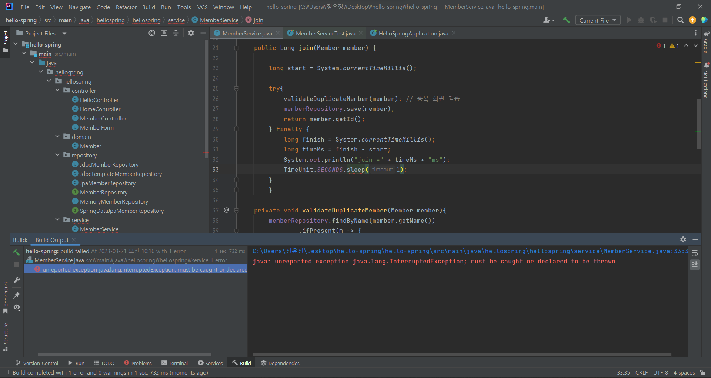Jump to next highlighted error arrow
The width and height of the screenshot is (711, 378).
point(696,46)
